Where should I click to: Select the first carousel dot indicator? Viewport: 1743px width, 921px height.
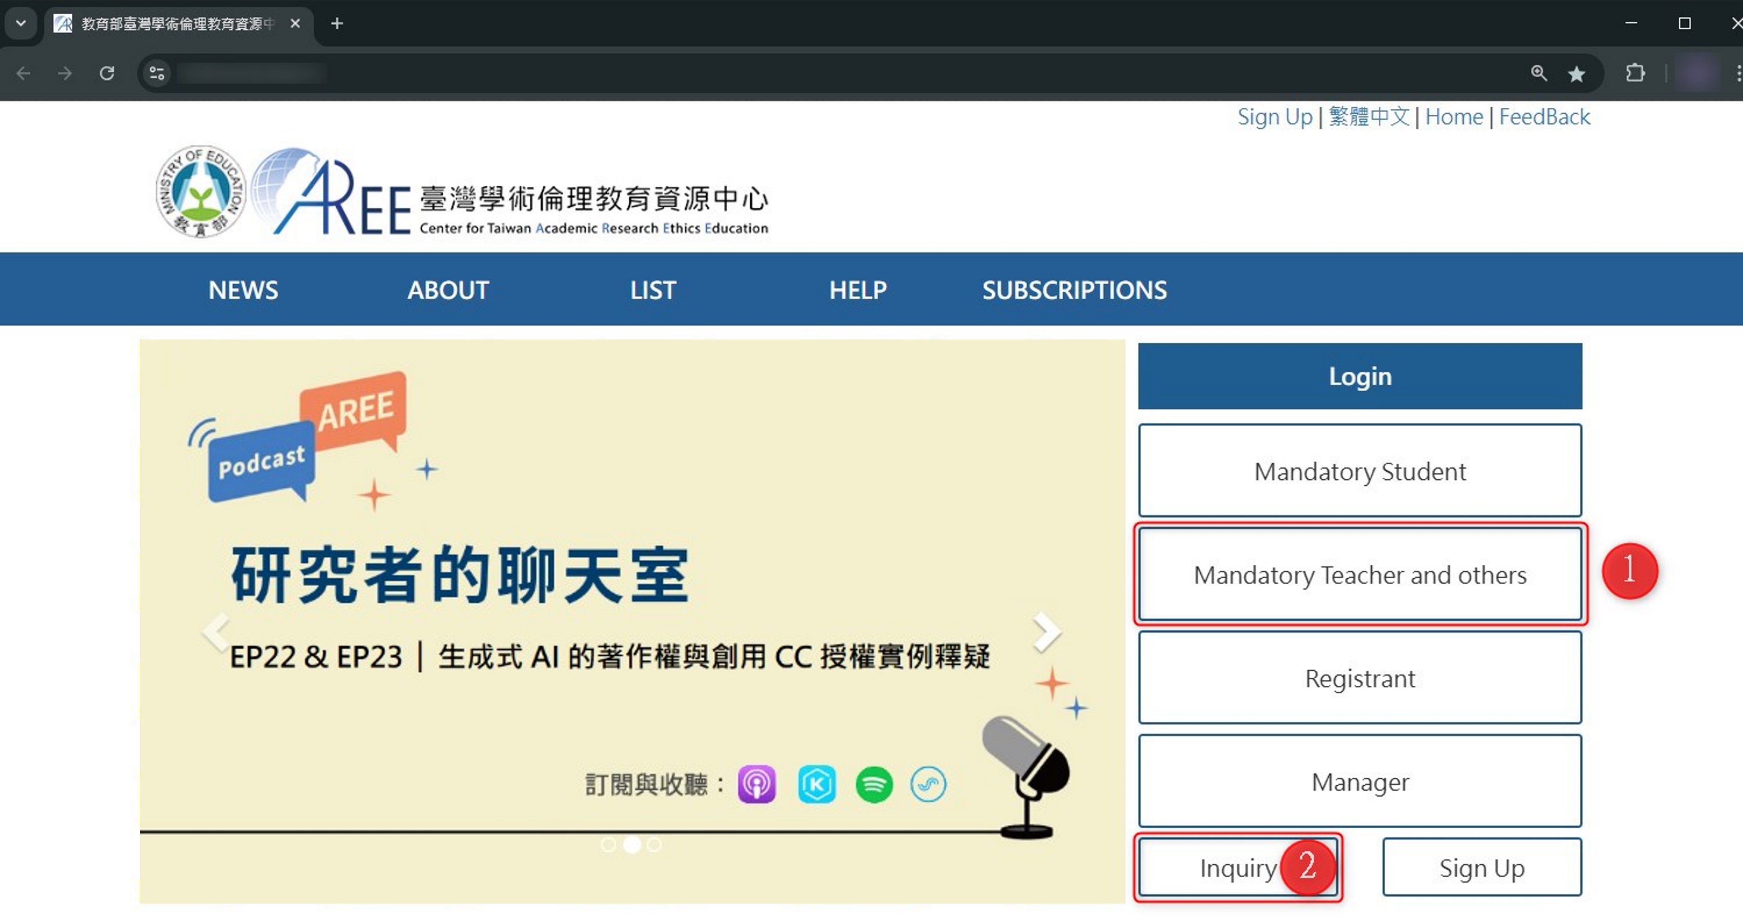[x=608, y=845]
